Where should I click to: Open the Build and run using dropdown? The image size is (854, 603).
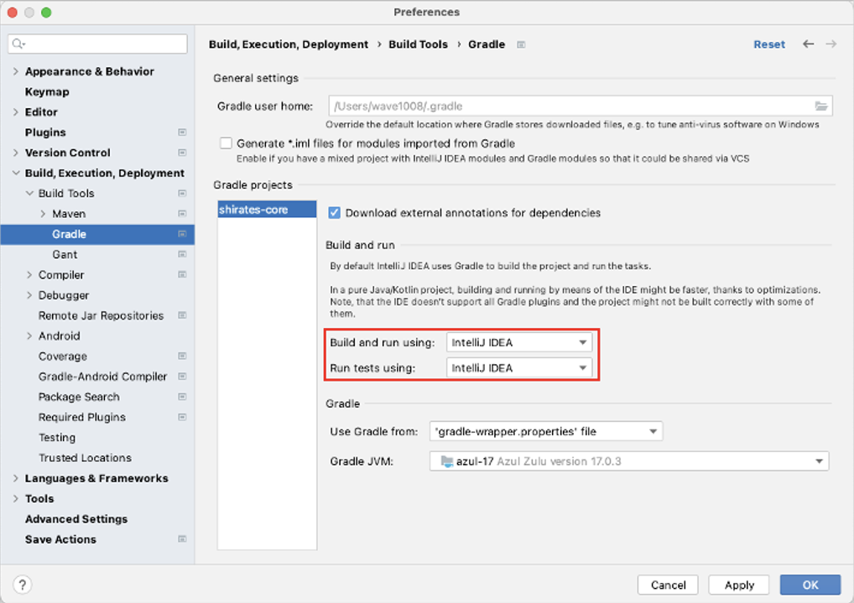519,342
